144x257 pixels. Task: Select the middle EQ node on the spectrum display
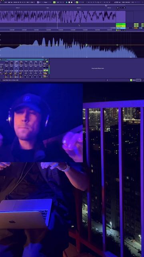pyautogui.click(x=87, y=45)
